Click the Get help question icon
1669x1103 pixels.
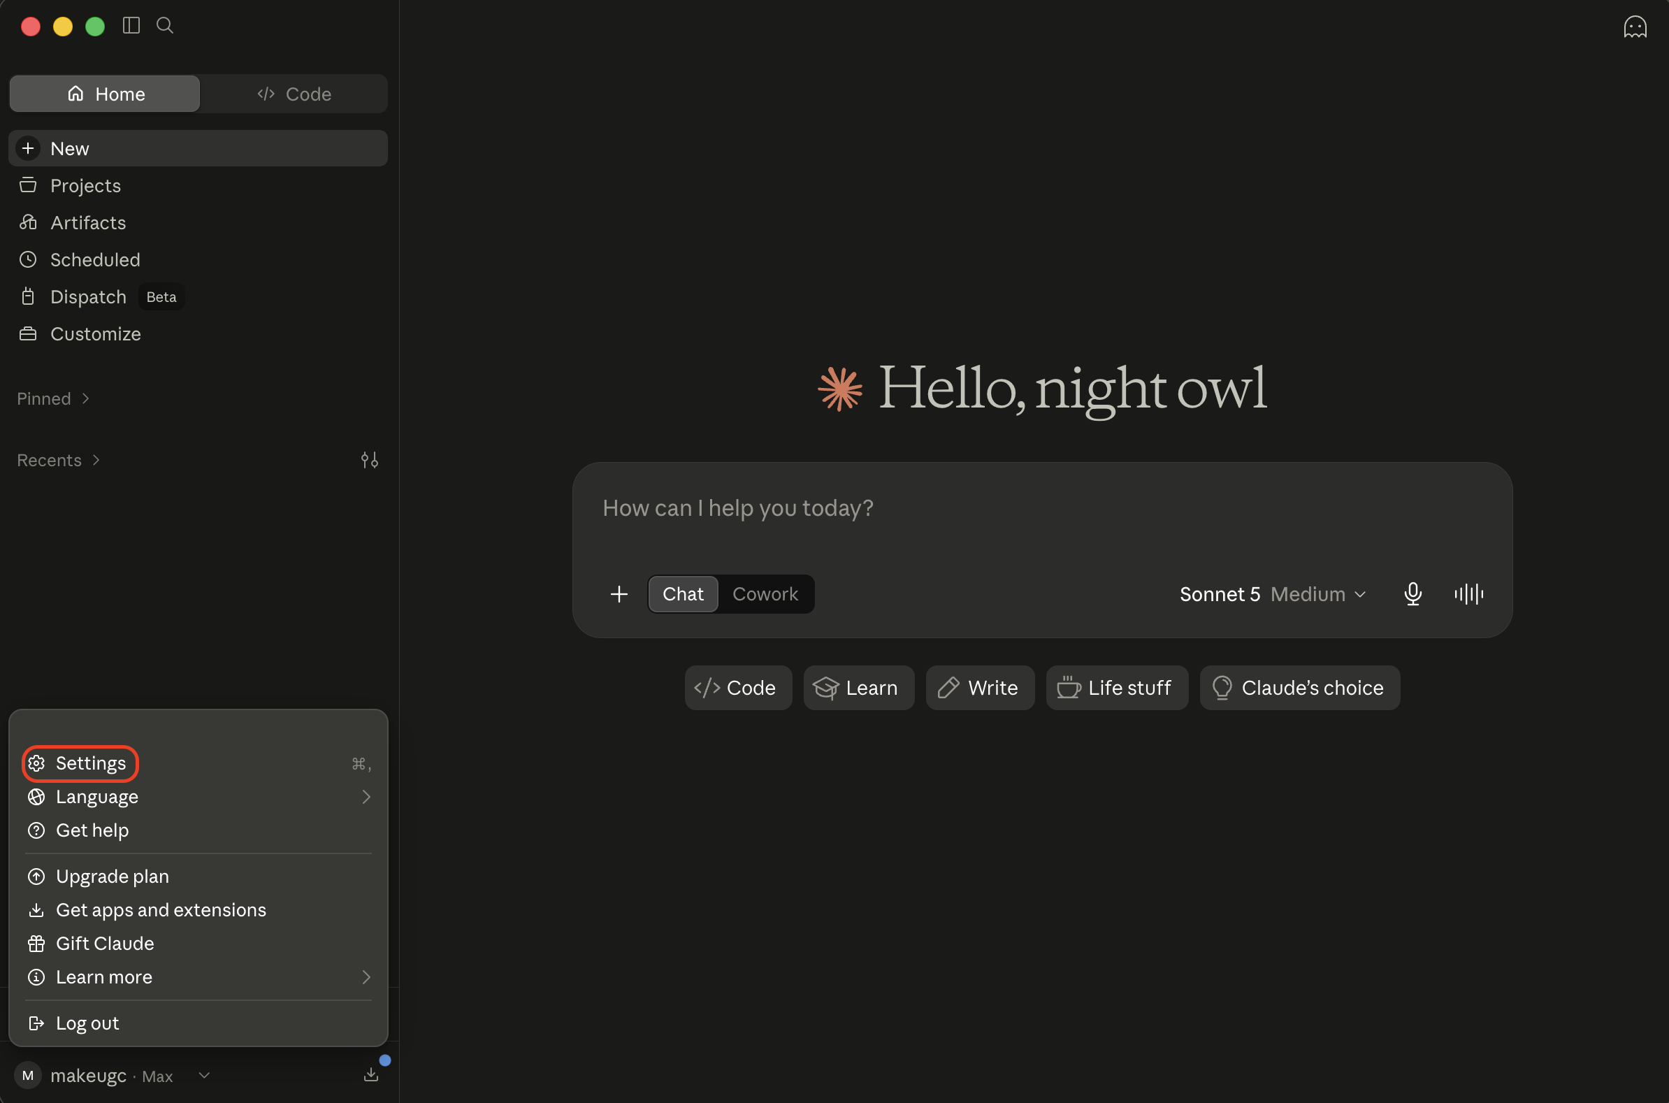(36, 831)
